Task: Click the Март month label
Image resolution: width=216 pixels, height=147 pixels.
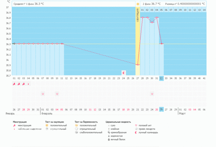Action: [183, 113]
